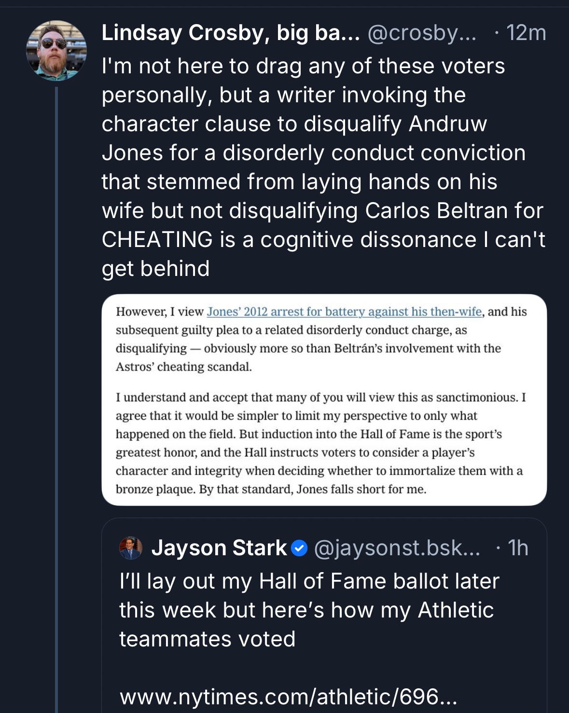Click the Jayson Stark display name
The image size is (569, 713).
pos(219,548)
